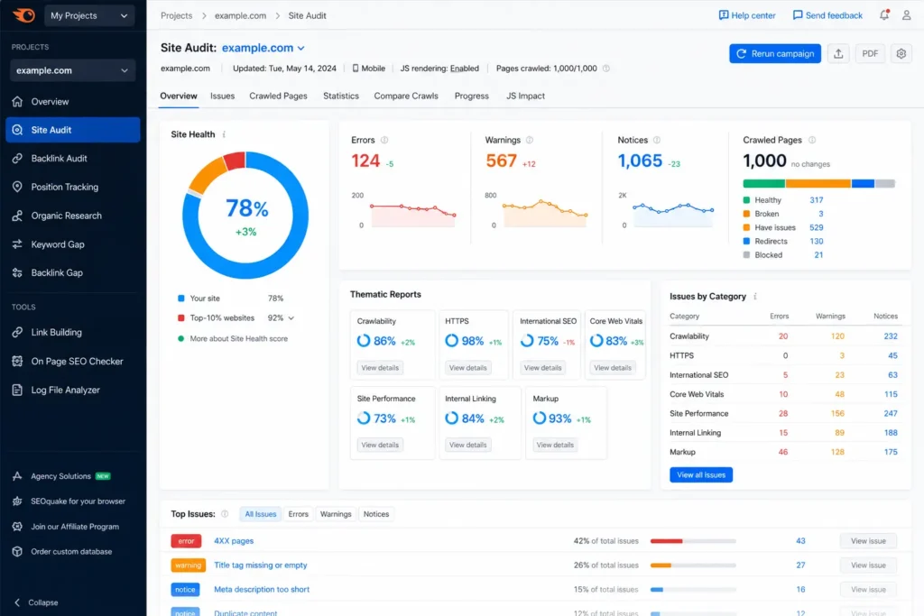Viewport: 924px width, 616px height.
Task: Click the Errors info icon
Action: 384,140
